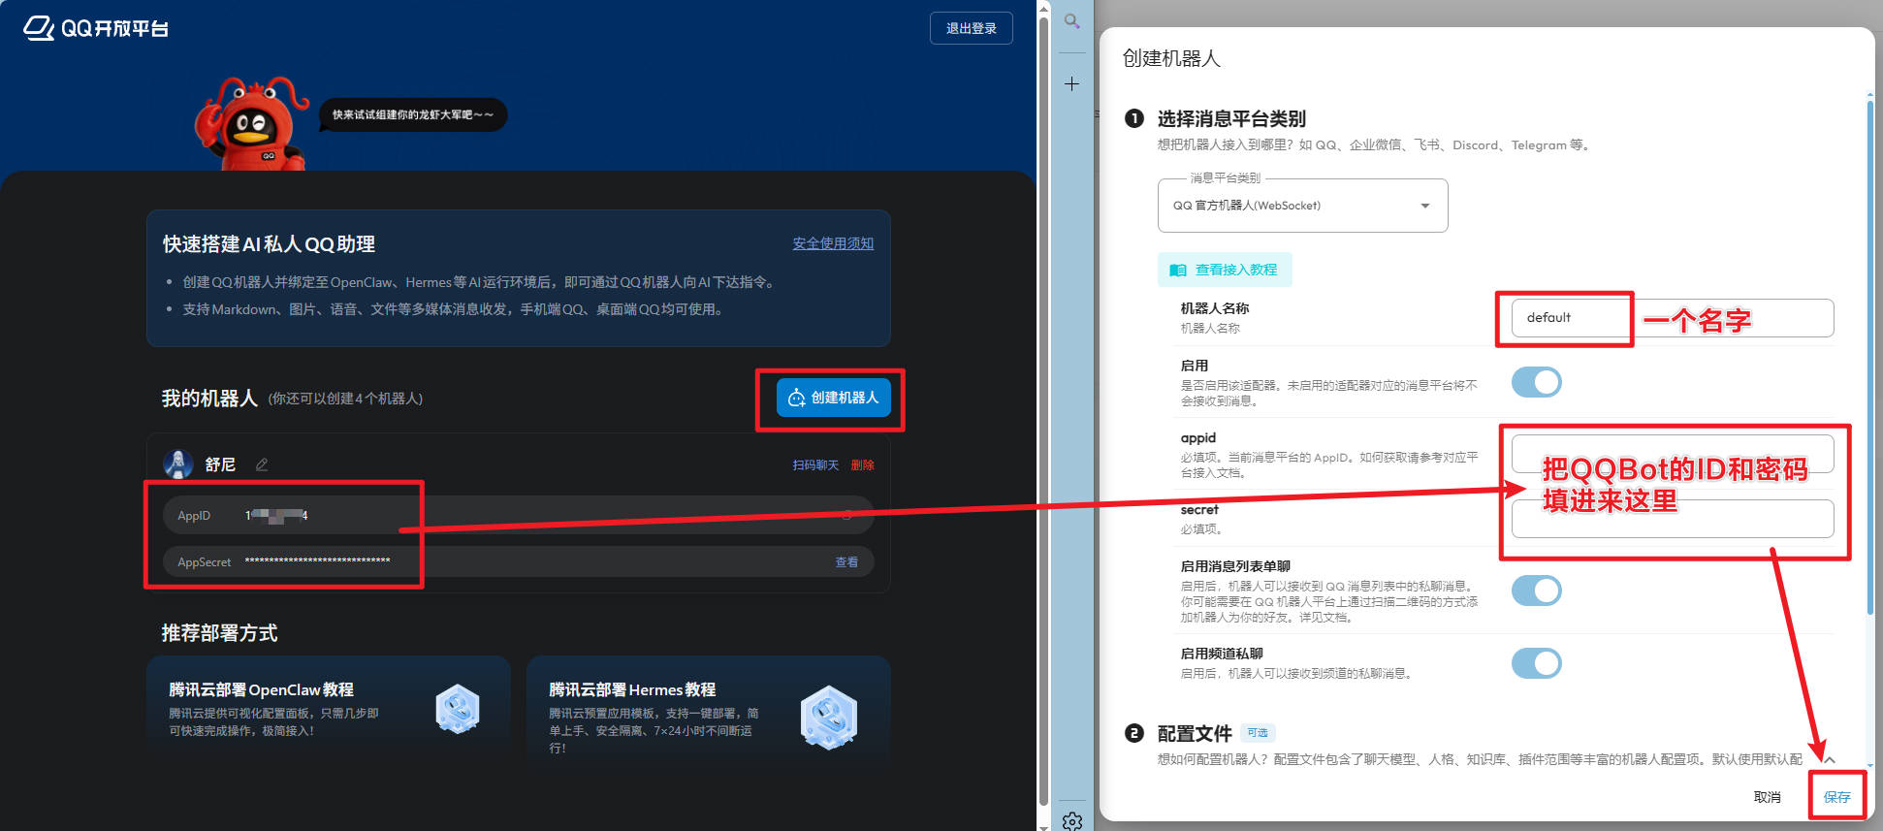Toggle the 启用频道私聊 switch
Image resolution: width=1883 pixels, height=831 pixels.
pyautogui.click(x=1537, y=663)
